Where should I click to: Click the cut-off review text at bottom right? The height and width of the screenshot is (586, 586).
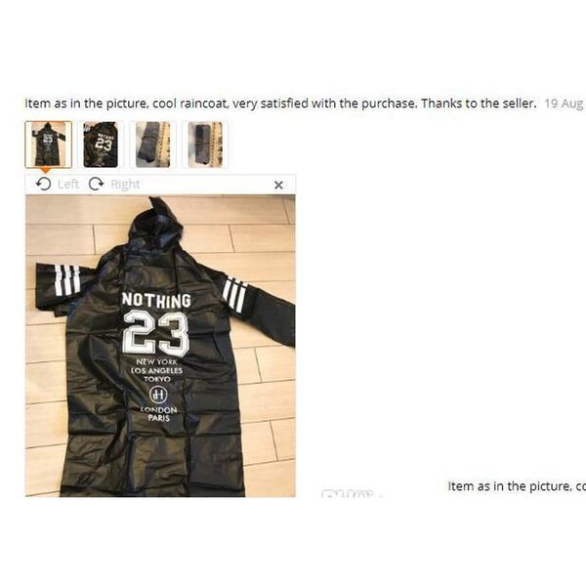tap(517, 486)
